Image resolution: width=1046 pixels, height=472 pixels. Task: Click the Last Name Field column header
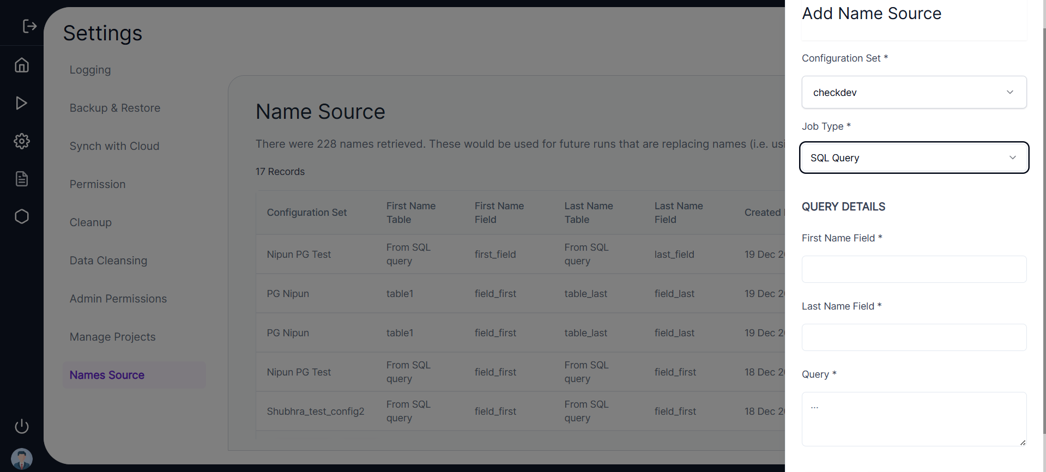679,213
